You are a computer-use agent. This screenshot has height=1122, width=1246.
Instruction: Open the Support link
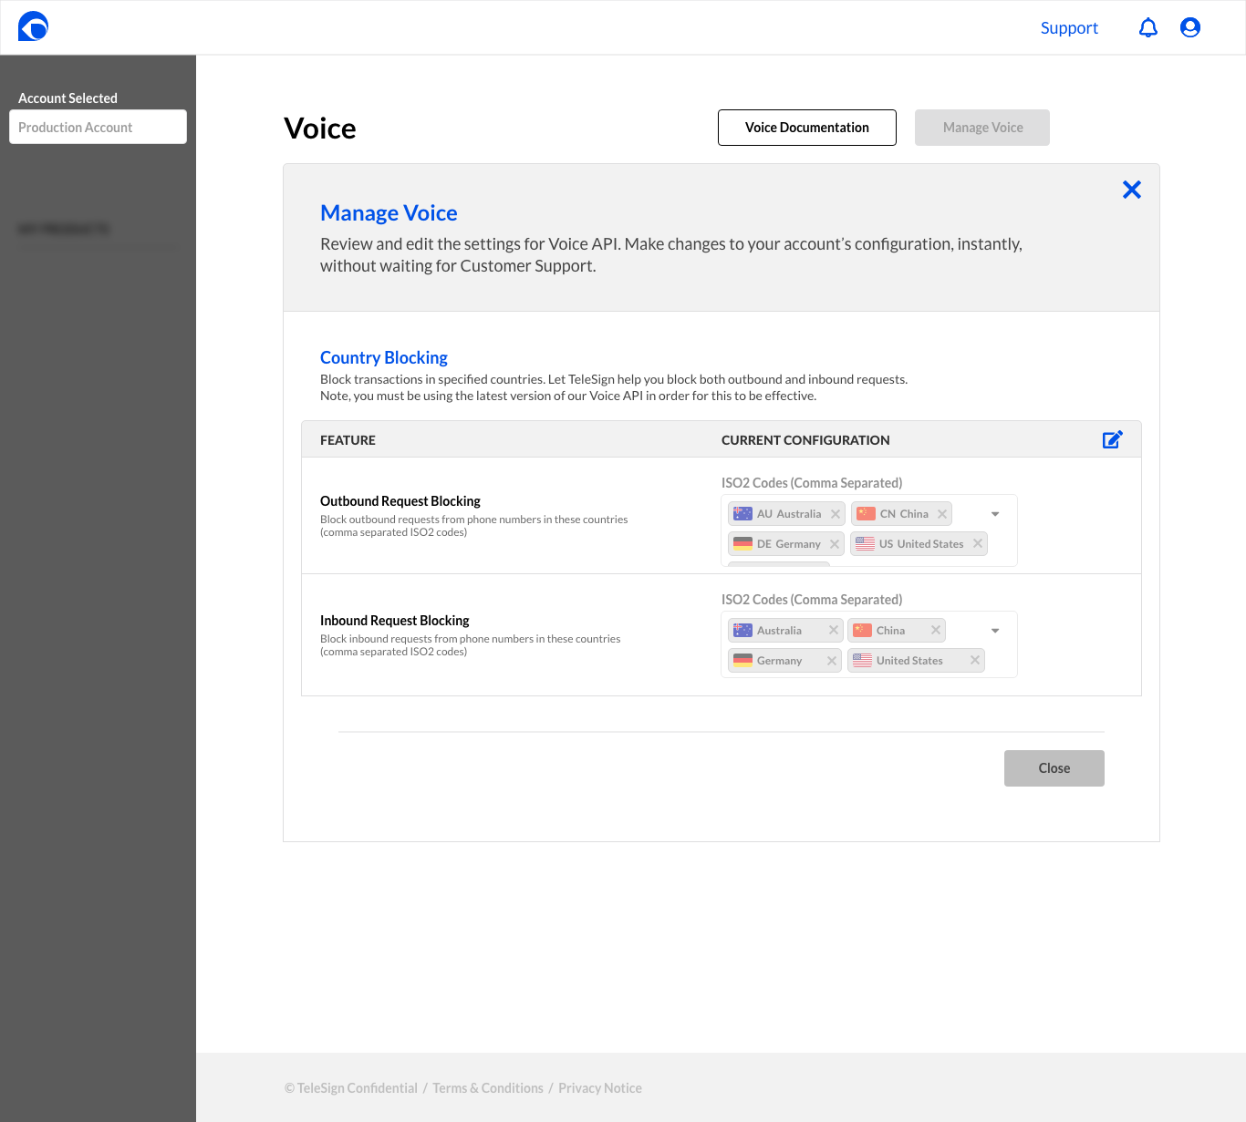tap(1069, 27)
